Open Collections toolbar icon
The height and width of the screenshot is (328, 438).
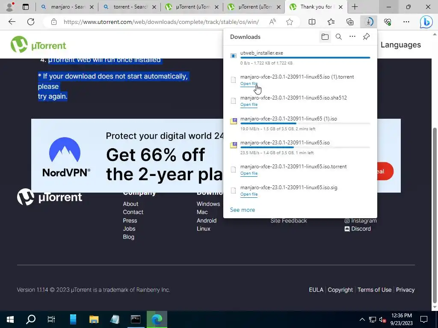(x=350, y=22)
